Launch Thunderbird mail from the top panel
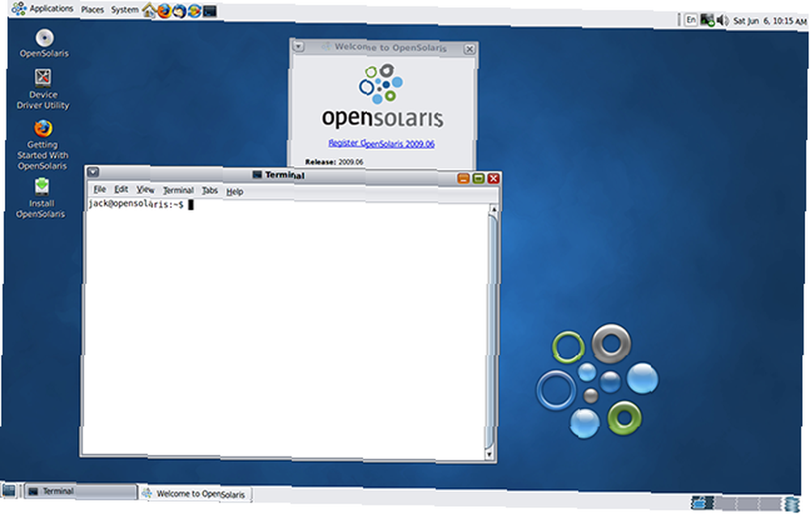Viewport: 810px width, 514px height. pos(179,11)
